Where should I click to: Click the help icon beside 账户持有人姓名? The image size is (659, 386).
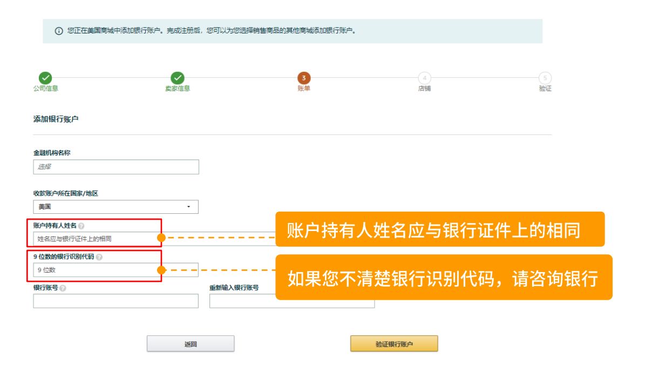tap(81, 226)
